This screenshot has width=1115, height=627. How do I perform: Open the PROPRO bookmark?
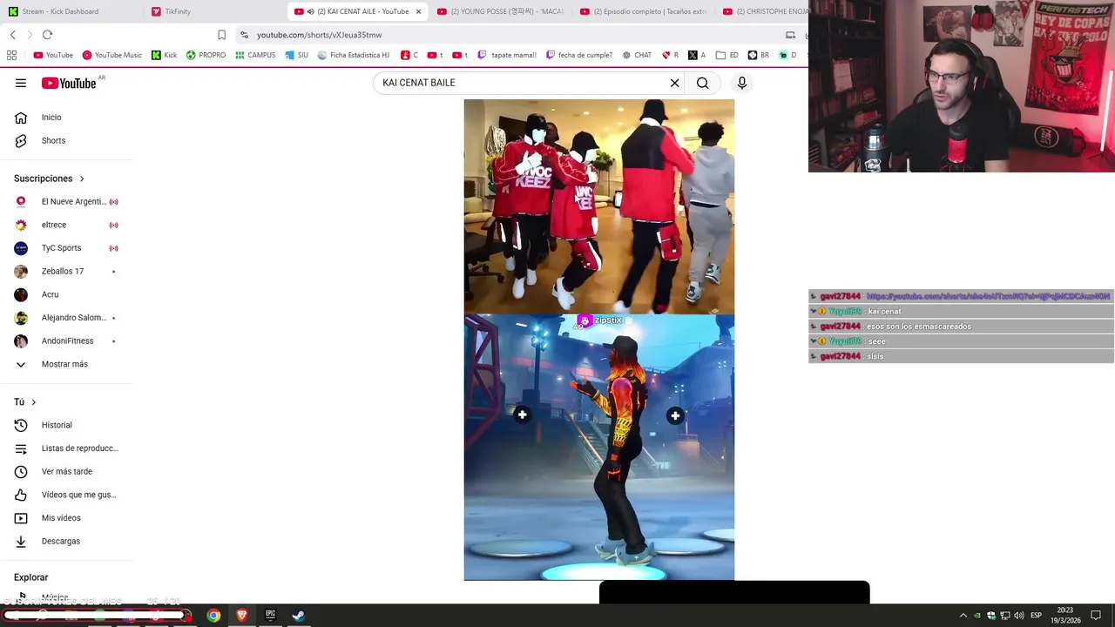[x=206, y=55]
